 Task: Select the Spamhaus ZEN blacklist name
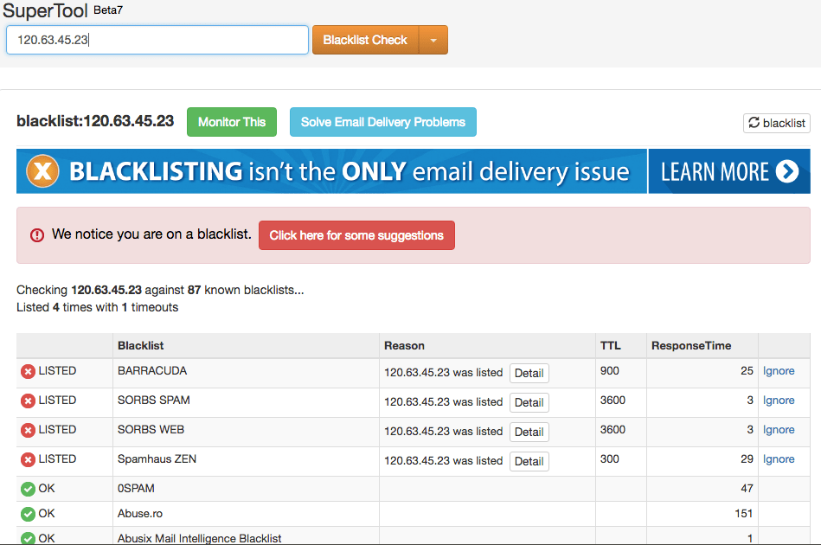coord(157,459)
